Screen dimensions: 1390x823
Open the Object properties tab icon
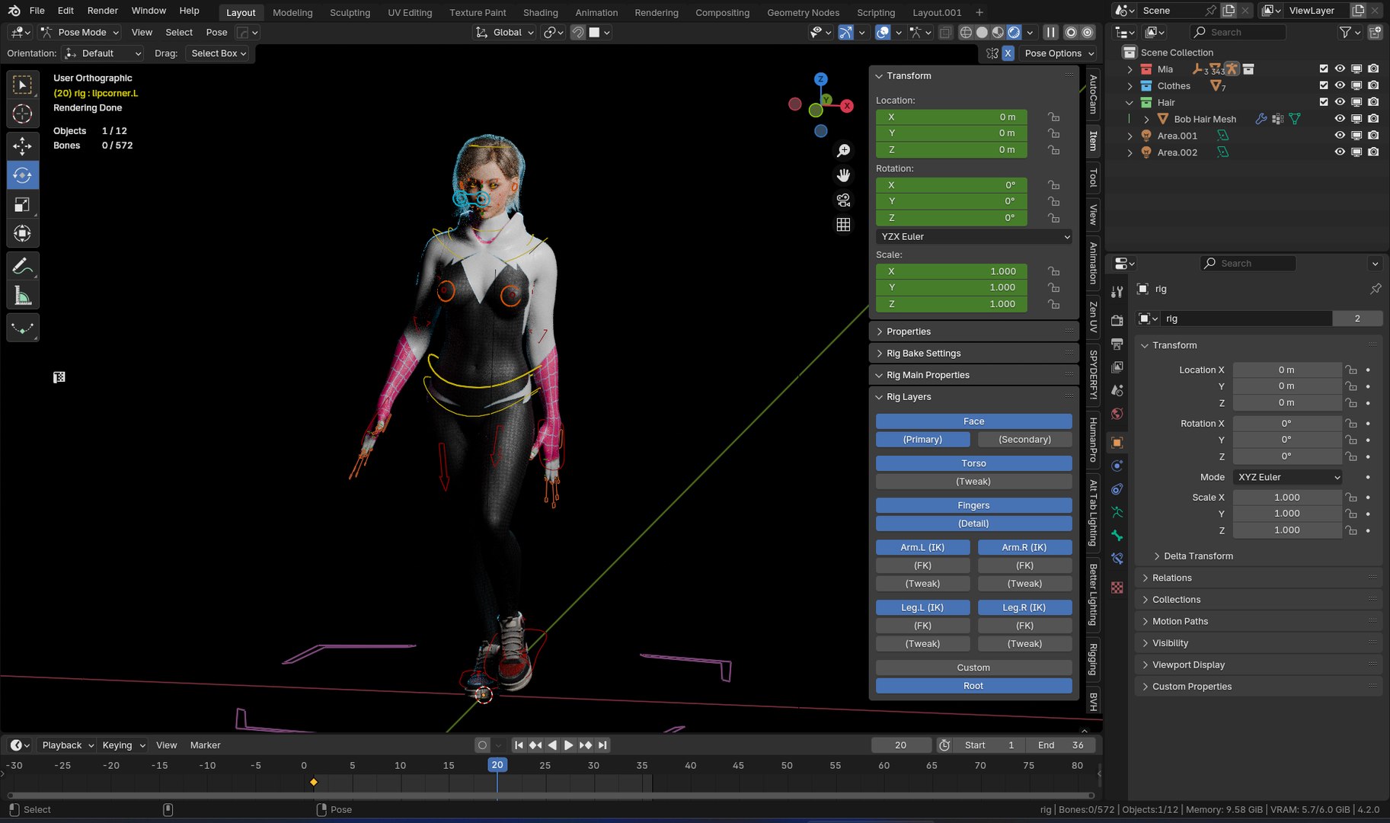1117,443
